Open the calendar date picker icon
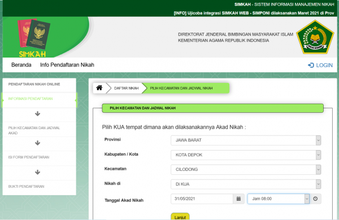This screenshot has height=220, width=339. point(238,199)
